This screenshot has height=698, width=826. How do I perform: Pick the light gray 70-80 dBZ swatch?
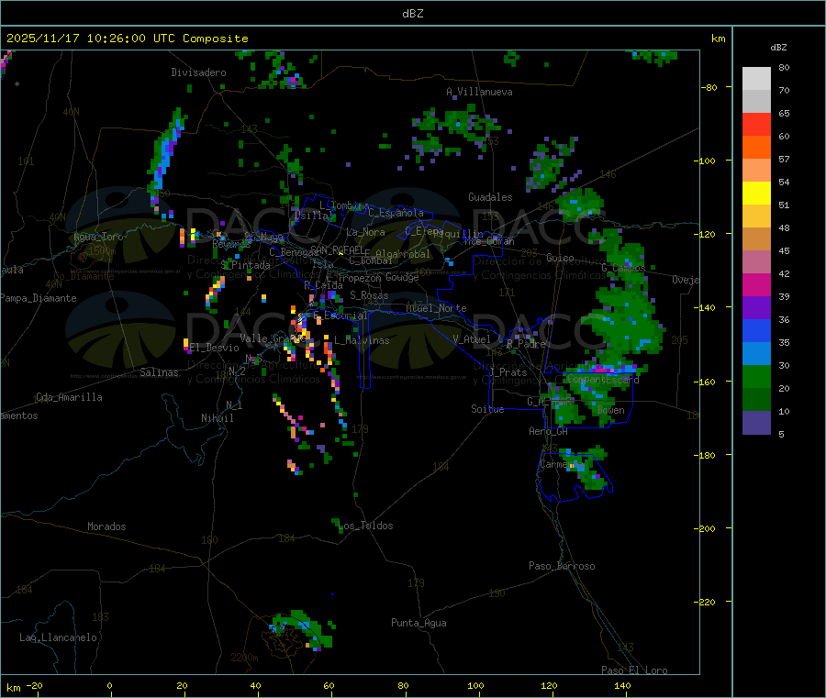point(756,79)
